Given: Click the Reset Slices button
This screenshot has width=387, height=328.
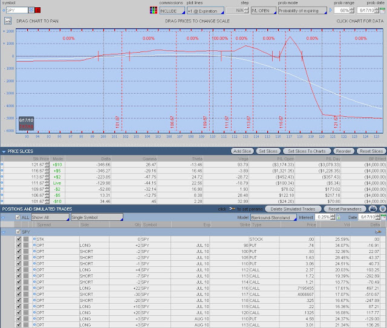Looking at the screenshot, I should [371, 151].
